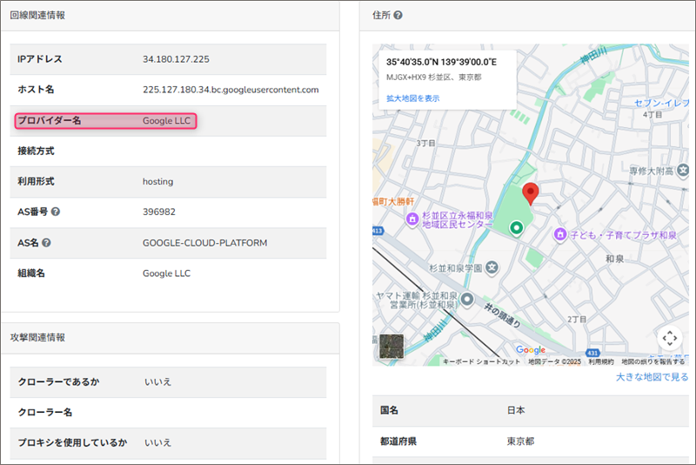Click the help icon beside AS名

pos(46,242)
